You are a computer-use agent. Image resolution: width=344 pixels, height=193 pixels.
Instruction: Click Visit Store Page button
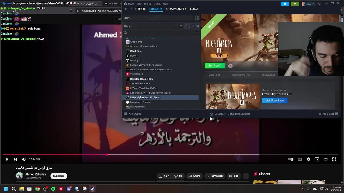275,101
